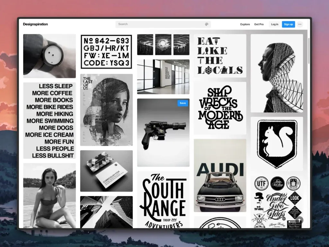Open the circular logo thumbnail below Audi
329x247 pixels.
[x=220, y=222]
